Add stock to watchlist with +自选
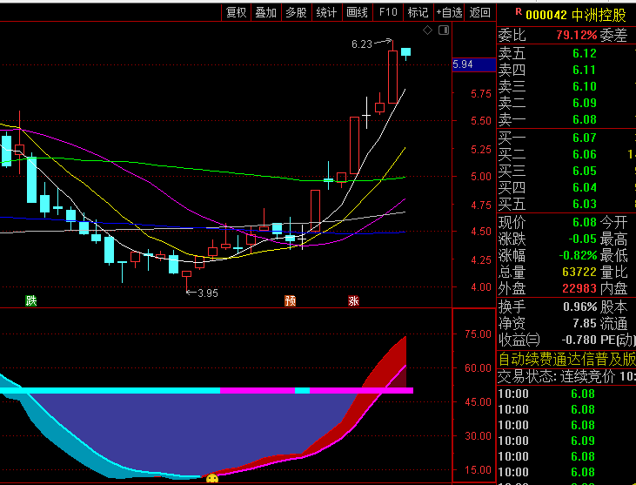Viewport: 636px width, 485px height. [x=449, y=12]
